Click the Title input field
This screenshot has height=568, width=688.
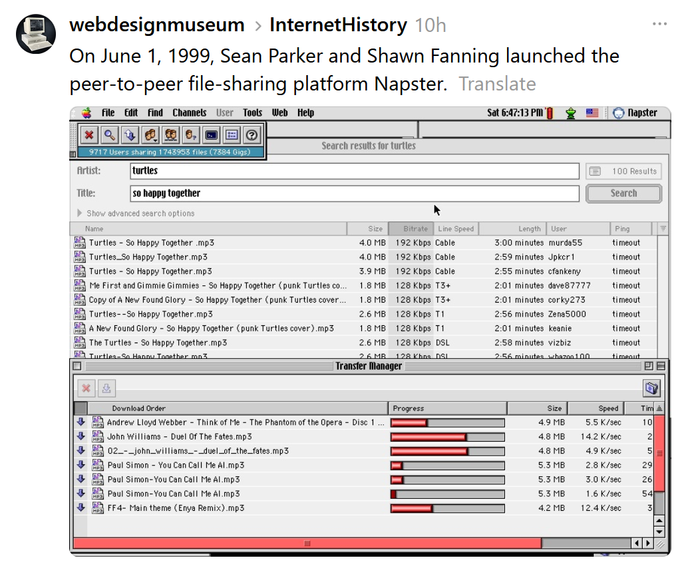pyautogui.click(x=355, y=194)
